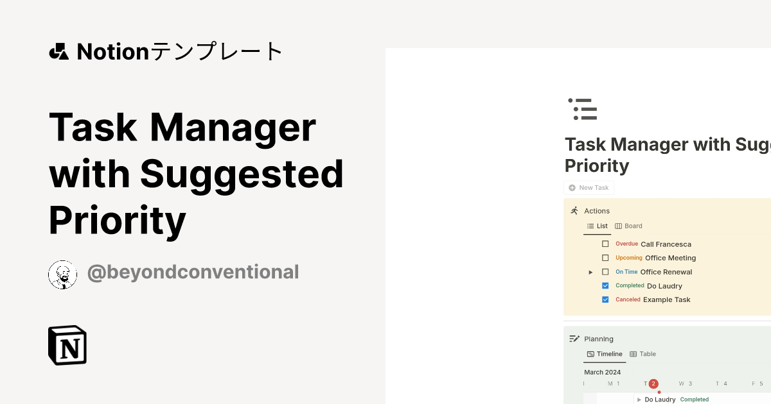Open the @beyondconventional profile link
Viewport: 771px width, 404px height.
click(193, 272)
